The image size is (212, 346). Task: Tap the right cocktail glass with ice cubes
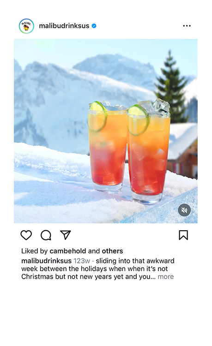(x=149, y=151)
